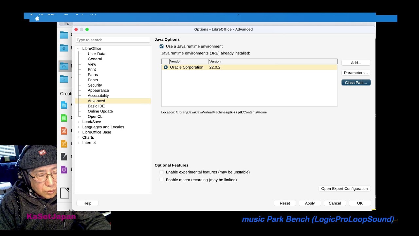Image resolution: width=419 pixels, height=236 pixels.
Task: Click the Templates folder icon in Start Center
Action: [64, 79]
